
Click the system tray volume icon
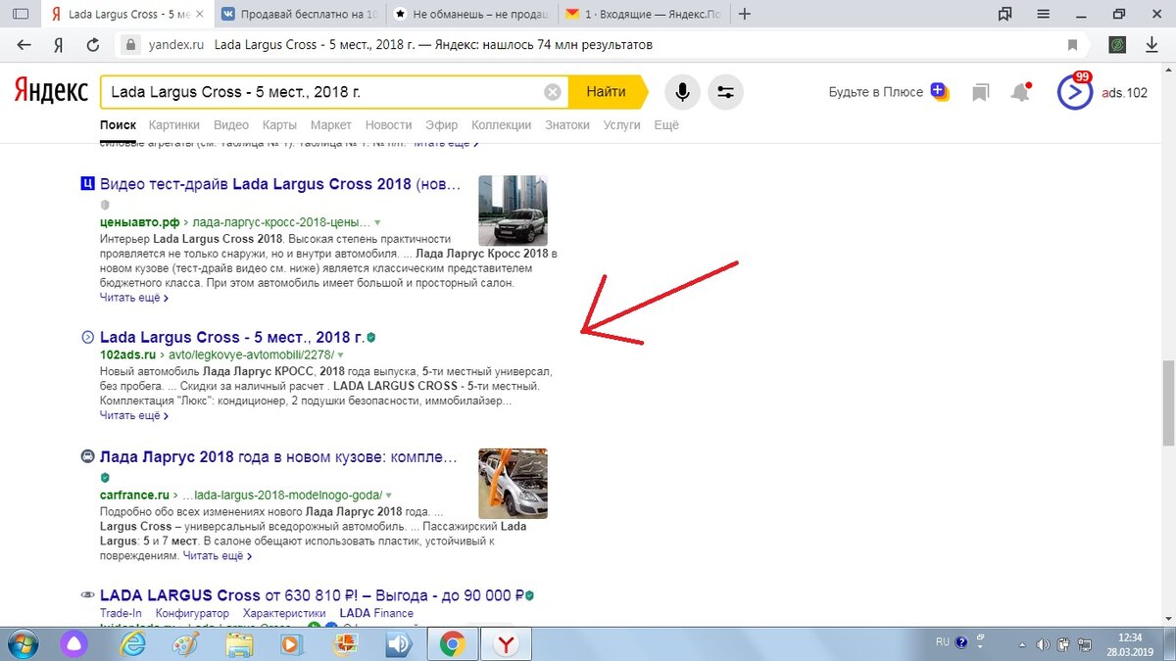(1042, 643)
